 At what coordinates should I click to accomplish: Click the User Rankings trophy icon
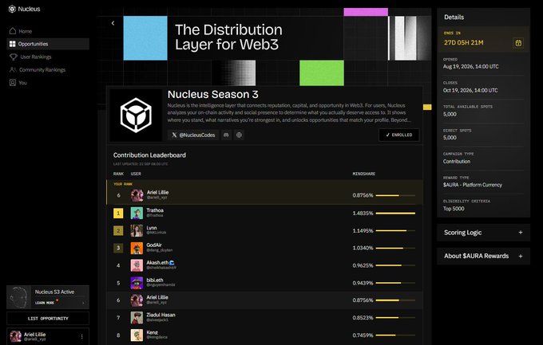click(13, 57)
